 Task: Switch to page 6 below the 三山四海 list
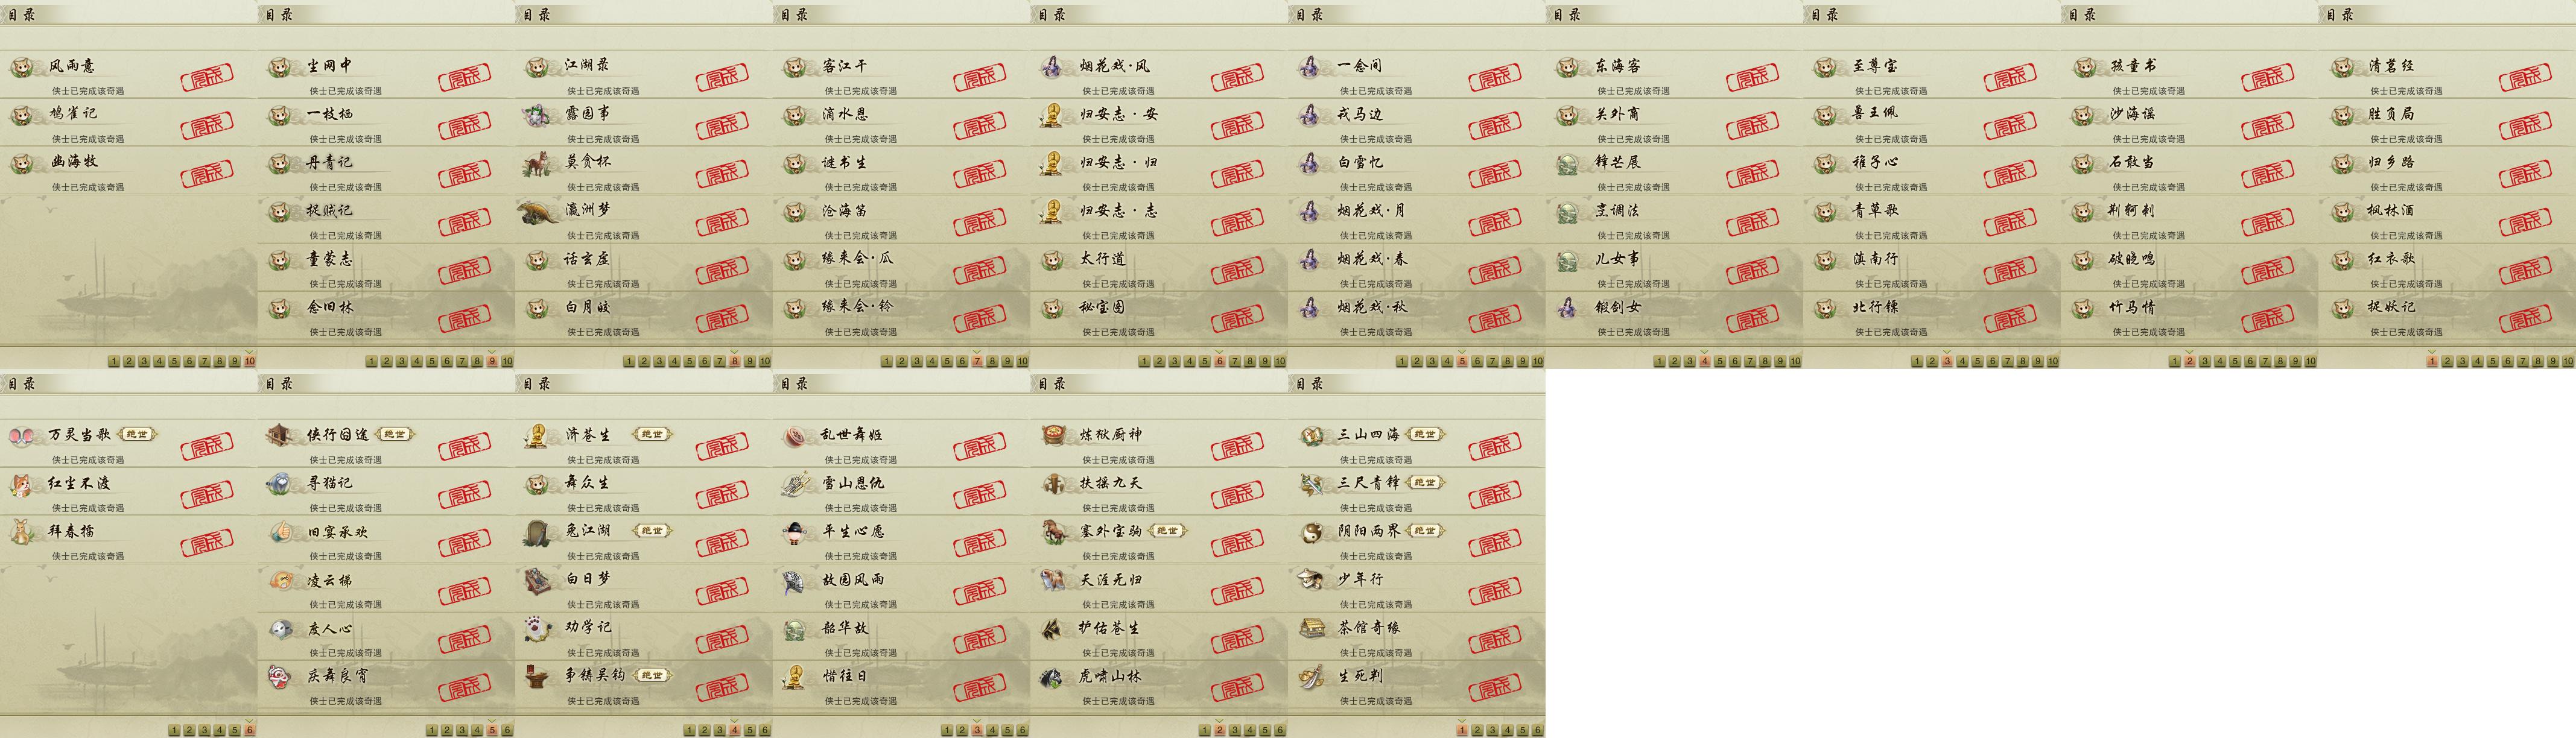click(x=1537, y=731)
